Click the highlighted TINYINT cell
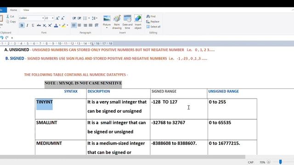Screen dimensions: 294x165 click(x=61, y=109)
